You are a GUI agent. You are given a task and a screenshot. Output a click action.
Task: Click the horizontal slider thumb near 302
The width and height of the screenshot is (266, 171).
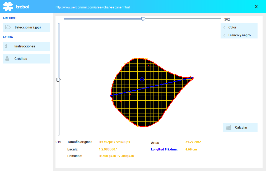143,19
